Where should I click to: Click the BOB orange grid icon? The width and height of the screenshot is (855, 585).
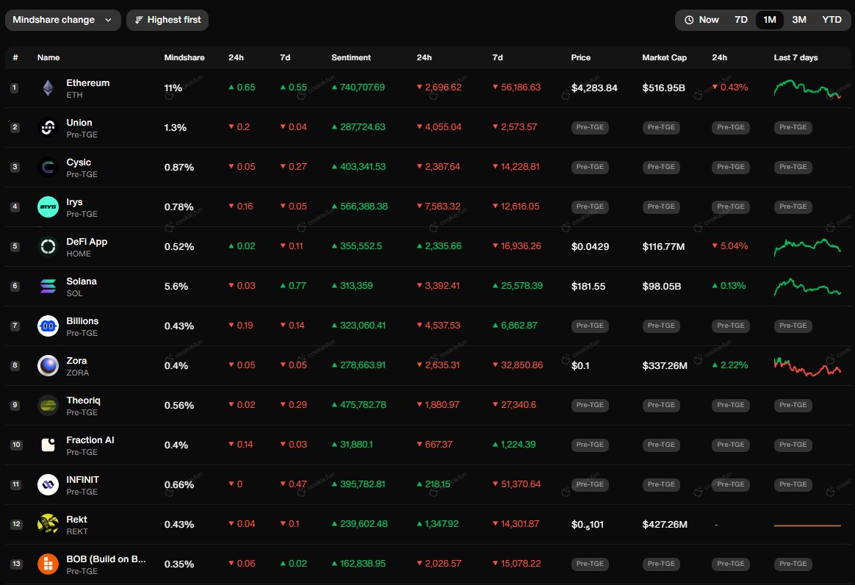(x=47, y=564)
